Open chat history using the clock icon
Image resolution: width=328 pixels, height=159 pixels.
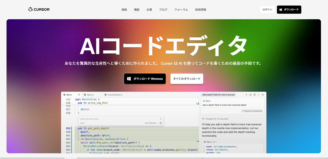pyautogui.click(x=254, y=95)
